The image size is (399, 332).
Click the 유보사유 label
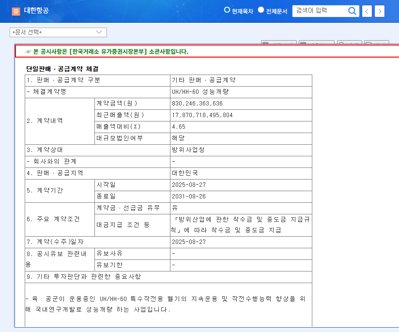(109, 254)
